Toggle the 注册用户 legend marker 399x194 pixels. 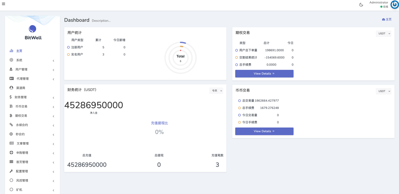click(68, 47)
